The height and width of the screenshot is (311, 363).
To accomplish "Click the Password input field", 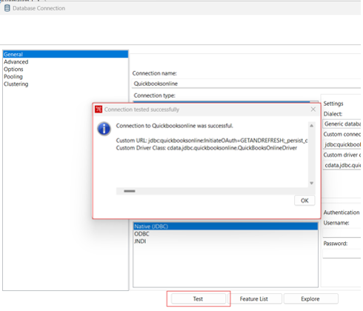I will pyautogui.click(x=342, y=253).
